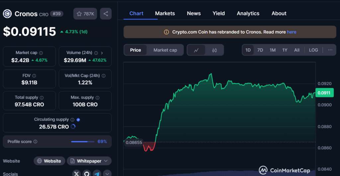Expand more socials chevron
Image resolution: width=340 pixels, height=176 pixels.
[107, 174]
